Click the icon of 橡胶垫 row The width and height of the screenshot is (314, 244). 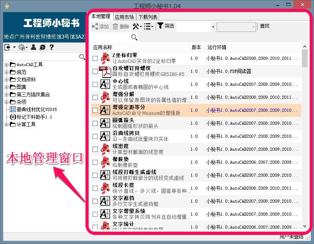(105, 162)
